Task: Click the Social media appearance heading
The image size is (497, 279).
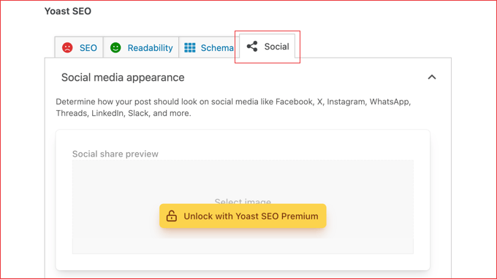Action: click(x=123, y=77)
